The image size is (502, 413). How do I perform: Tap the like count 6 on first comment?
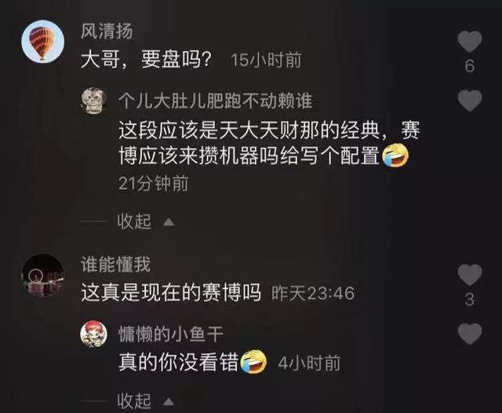[x=469, y=66]
